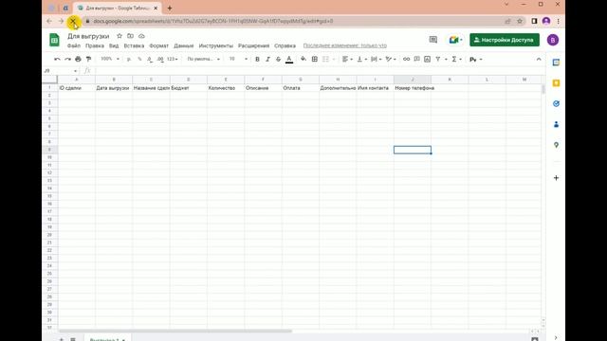Open Maps in side panel

tap(557, 145)
